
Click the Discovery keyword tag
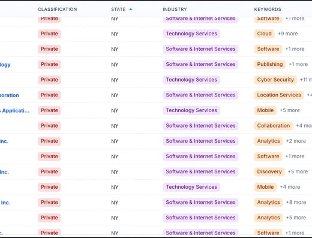269,171
